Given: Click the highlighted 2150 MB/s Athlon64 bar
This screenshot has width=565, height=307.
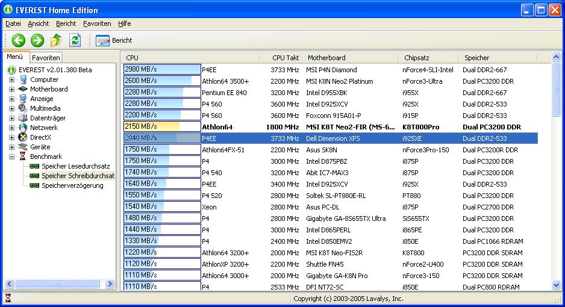Looking at the screenshot, I should click(x=162, y=126).
